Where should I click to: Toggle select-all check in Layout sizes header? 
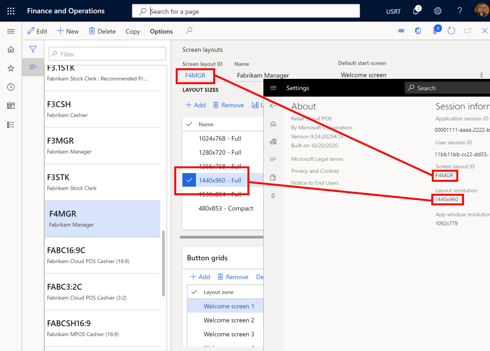(x=189, y=124)
